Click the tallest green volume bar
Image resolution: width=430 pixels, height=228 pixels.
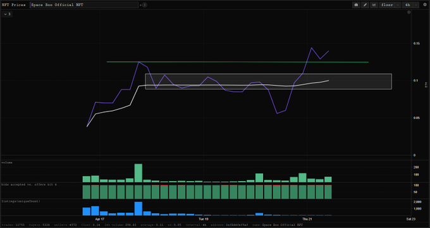138,173
